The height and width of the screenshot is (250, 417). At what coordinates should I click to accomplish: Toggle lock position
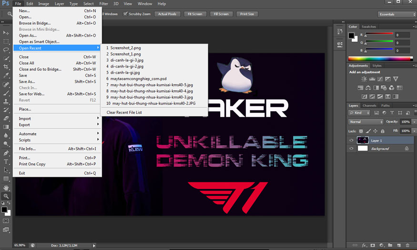[x=375, y=131]
